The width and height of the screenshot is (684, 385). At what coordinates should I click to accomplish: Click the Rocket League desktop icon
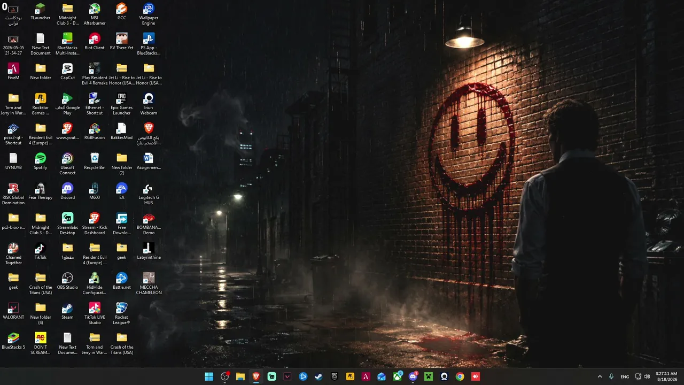(122, 314)
